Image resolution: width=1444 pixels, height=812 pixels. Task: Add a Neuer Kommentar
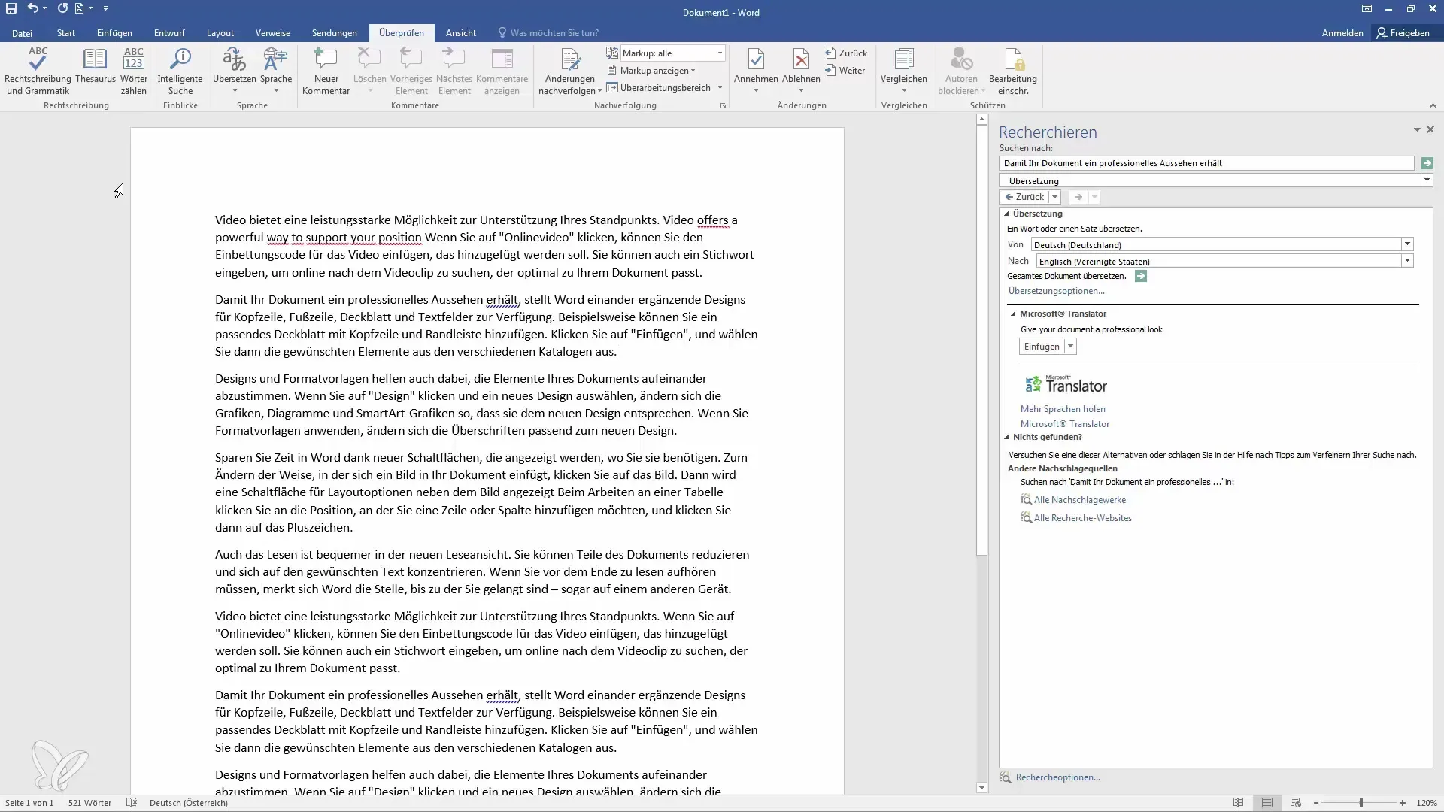tap(326, 71)
